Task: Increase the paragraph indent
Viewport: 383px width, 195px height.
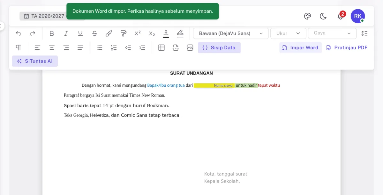Action: [x=142, y=48]
